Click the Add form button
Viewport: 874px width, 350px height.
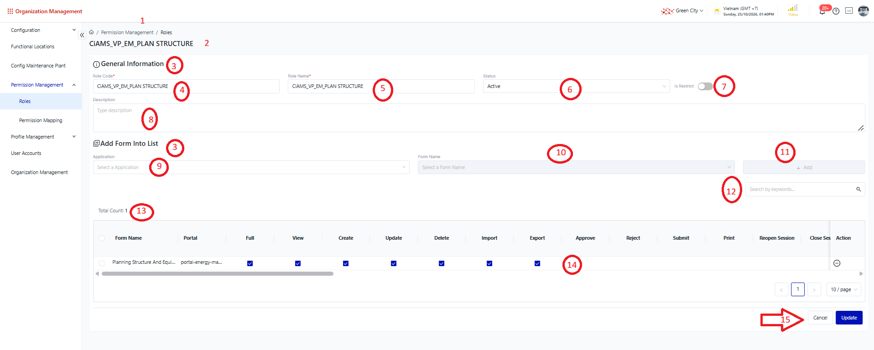coord(804,167)
